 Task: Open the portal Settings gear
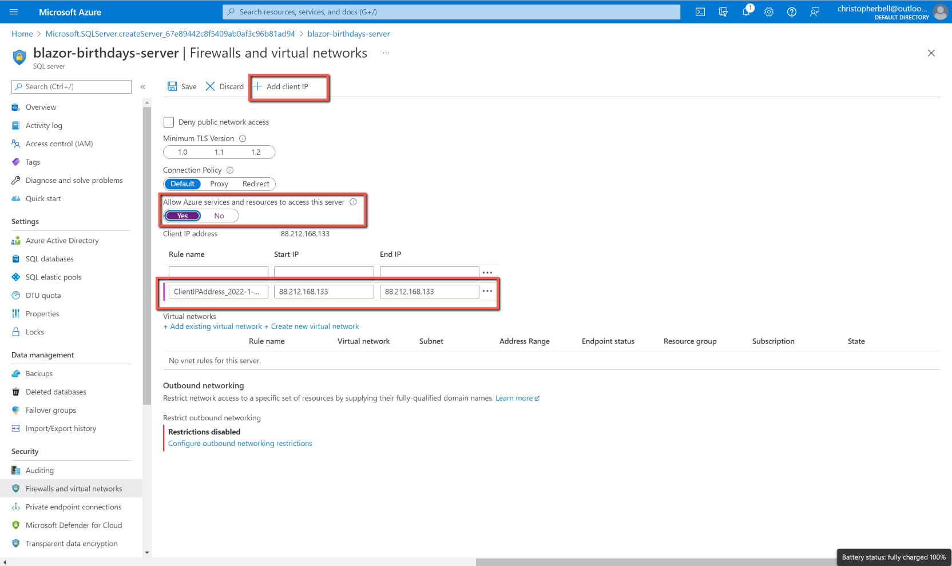click(769, 11)
